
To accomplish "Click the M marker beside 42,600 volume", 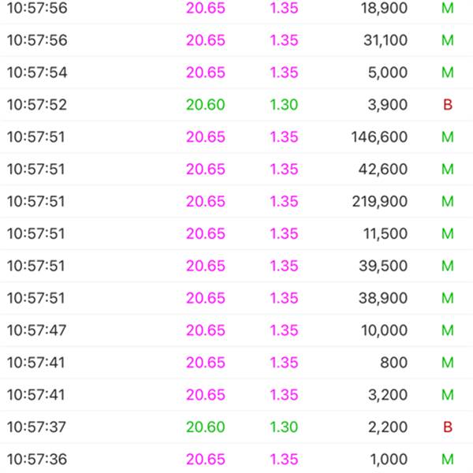I will tap(448, 169).
